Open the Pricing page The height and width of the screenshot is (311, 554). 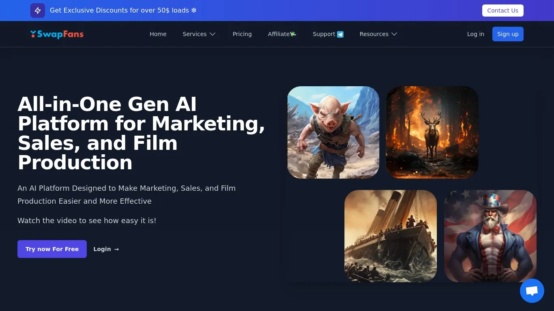pos(242,34)
